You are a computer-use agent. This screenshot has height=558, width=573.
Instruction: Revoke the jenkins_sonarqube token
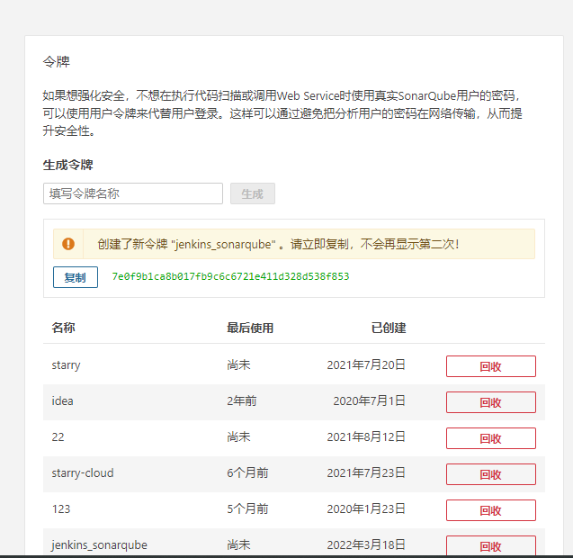[491, 545]
